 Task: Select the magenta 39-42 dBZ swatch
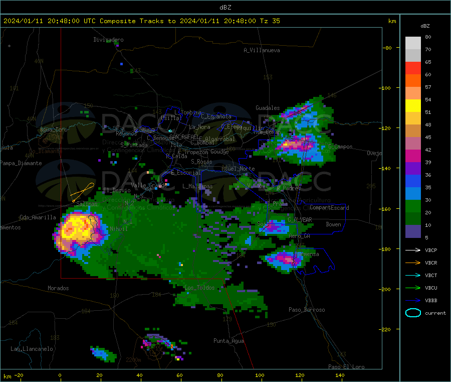[413, 156]
